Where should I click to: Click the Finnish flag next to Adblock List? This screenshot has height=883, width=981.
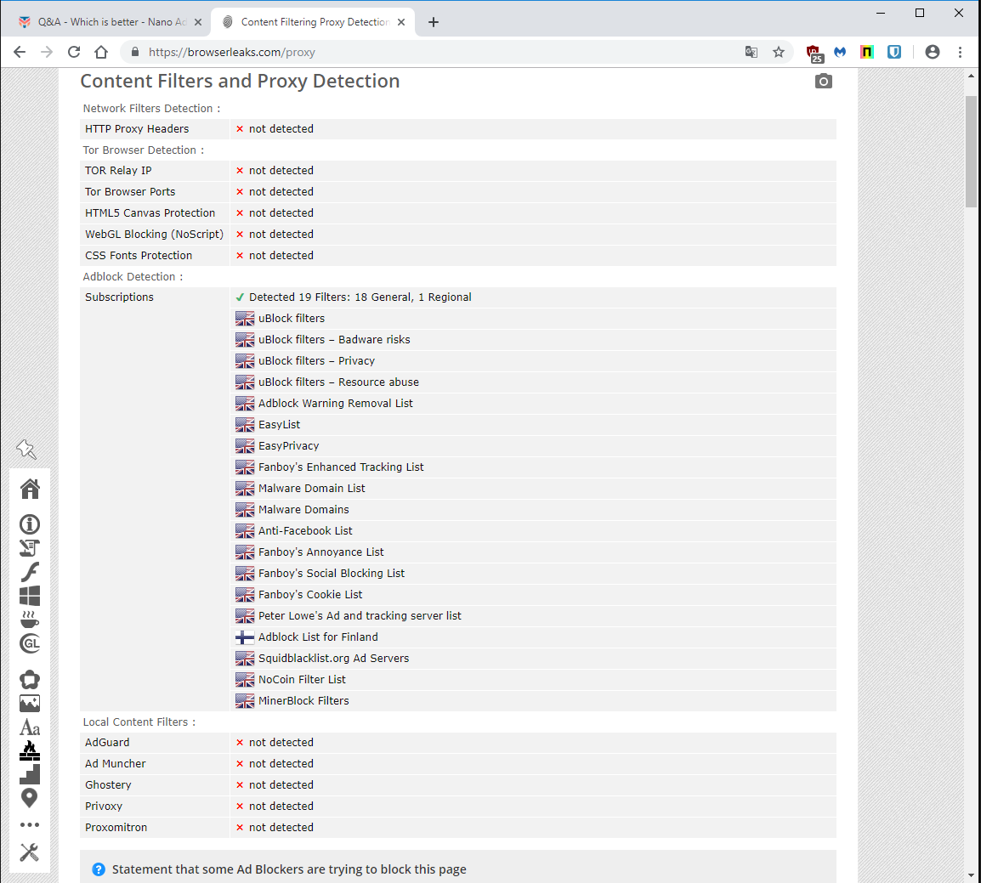click(x=245, y=637)
